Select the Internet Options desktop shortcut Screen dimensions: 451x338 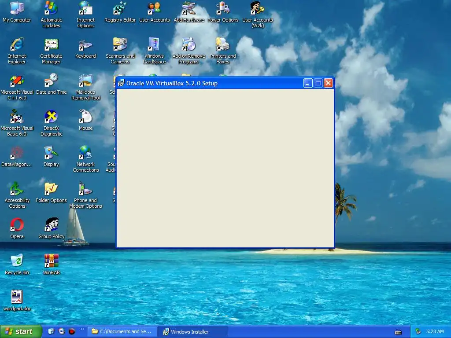tap(85, 15)
